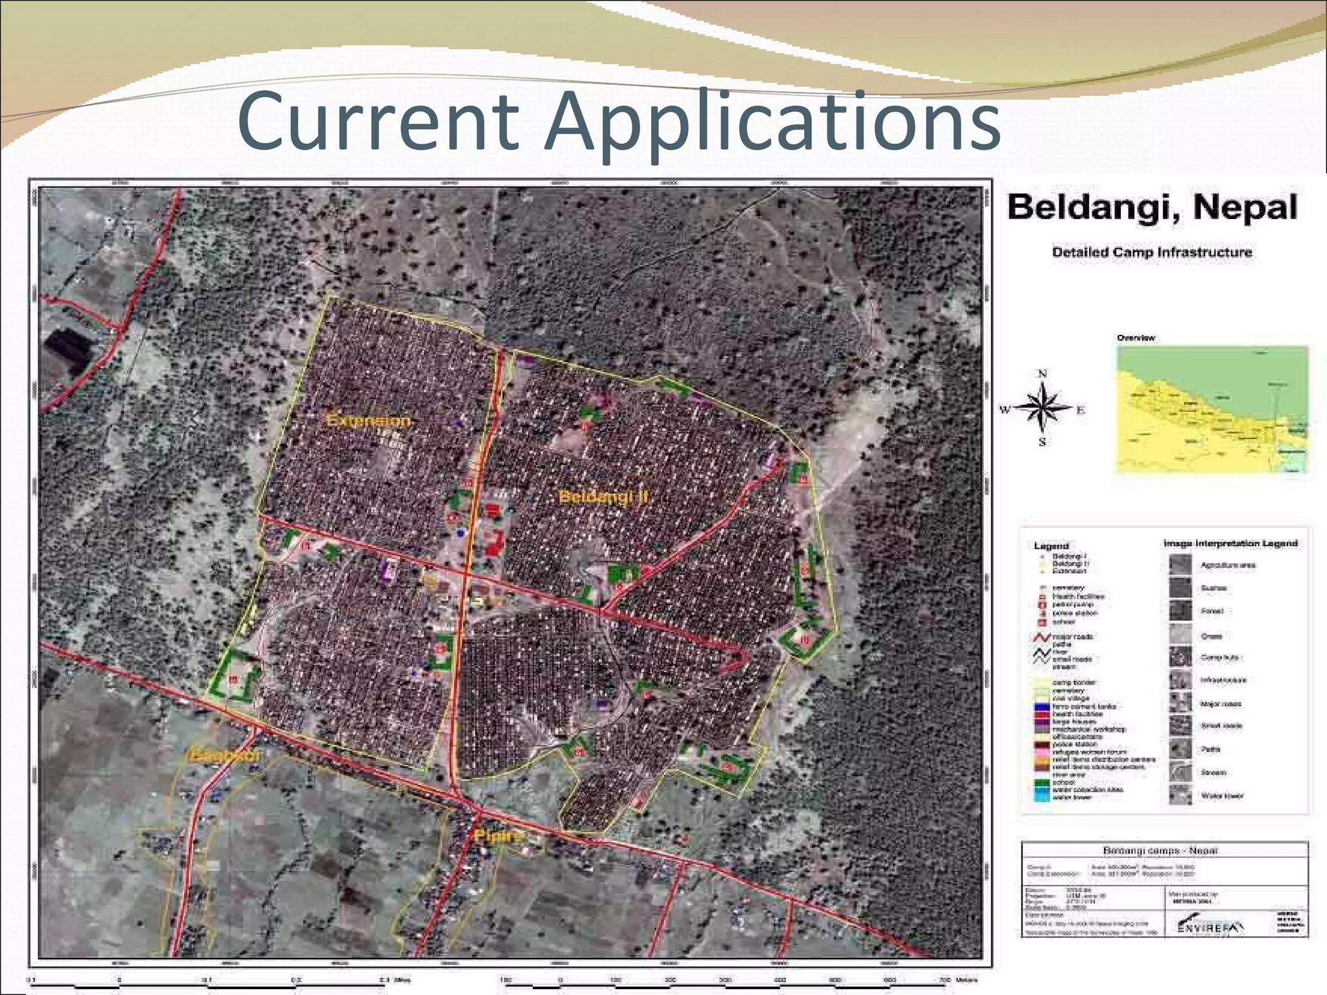Click the Beldangi, Nepal map heading
Viewport: 1327px width, 995px height.
[x=1151, y=207]
